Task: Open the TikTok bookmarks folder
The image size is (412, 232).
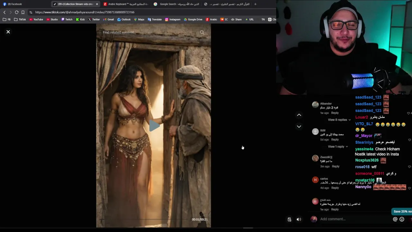Action: pyautogui.click(x=20, y=19)
